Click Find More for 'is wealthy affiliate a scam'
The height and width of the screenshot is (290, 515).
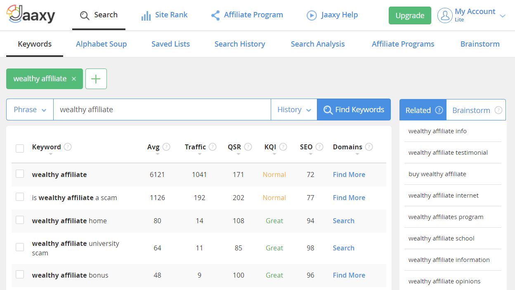coord(349,198)
